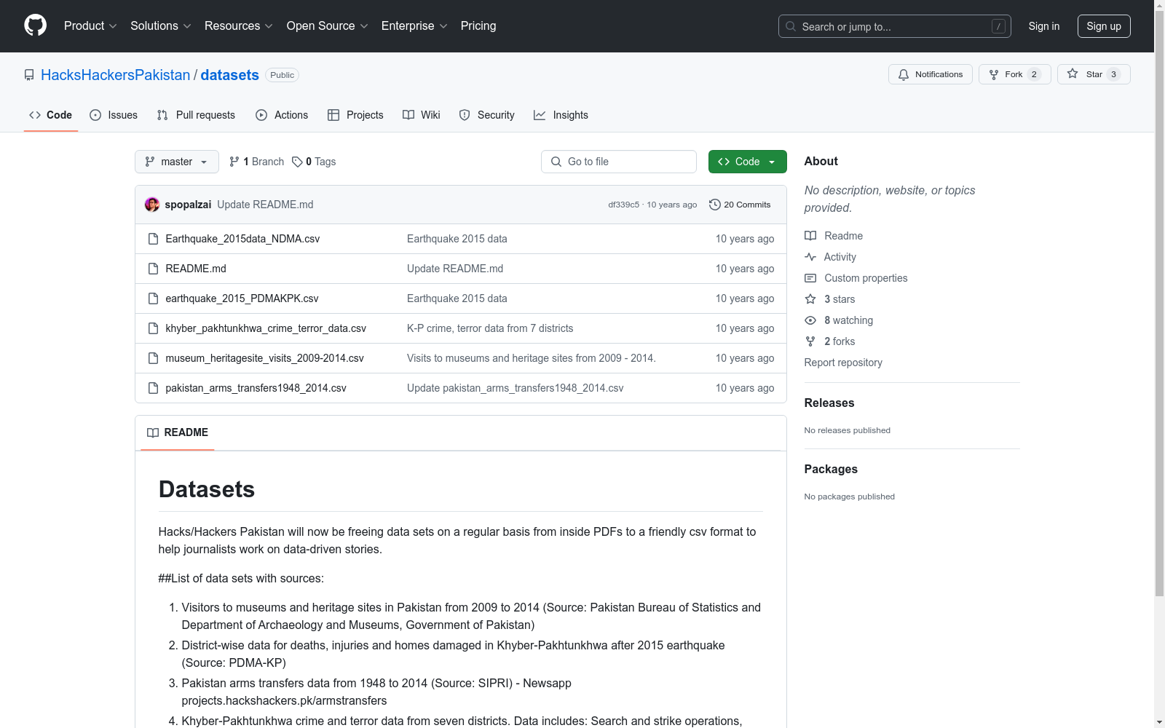Open the master branch selector

[x=177, y=162]
